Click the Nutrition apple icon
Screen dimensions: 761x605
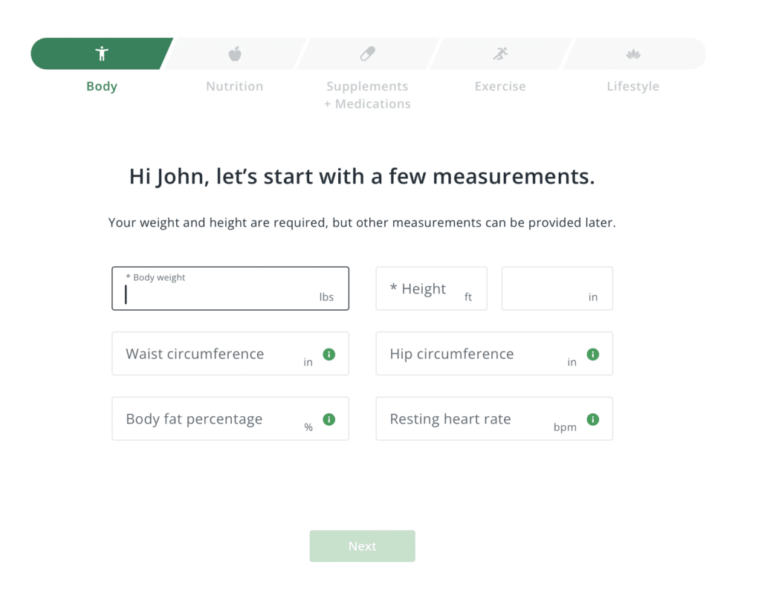(235, 54)
